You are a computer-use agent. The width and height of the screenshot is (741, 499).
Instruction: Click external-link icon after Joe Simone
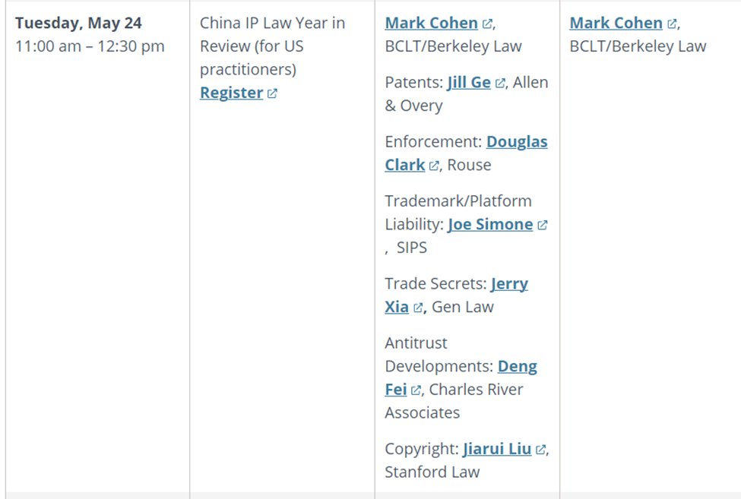(543, 226)
